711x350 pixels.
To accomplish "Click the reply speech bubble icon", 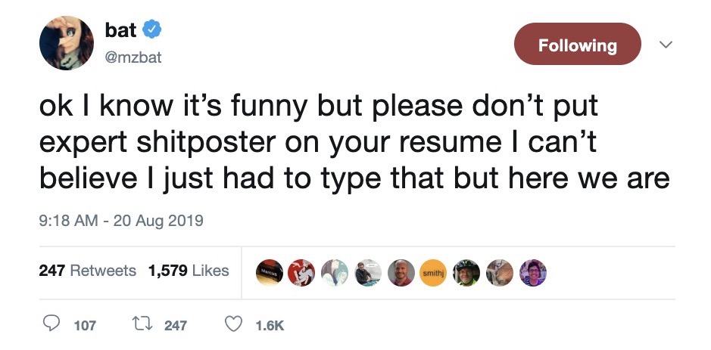I will click(51, 324).
